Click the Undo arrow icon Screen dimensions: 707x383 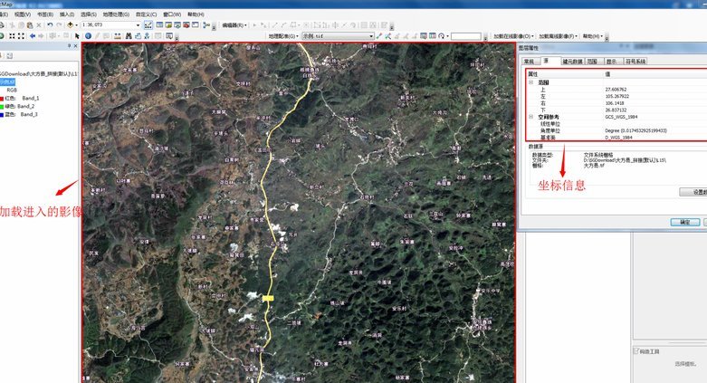(x=50, y=24)
